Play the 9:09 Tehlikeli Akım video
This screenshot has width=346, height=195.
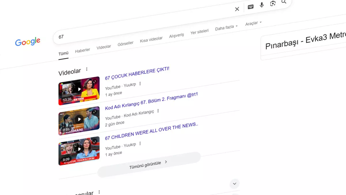79,149
